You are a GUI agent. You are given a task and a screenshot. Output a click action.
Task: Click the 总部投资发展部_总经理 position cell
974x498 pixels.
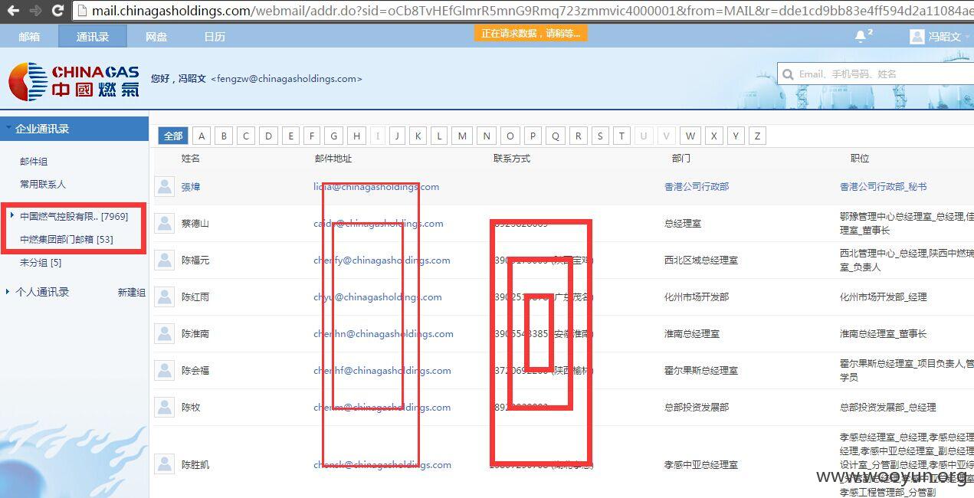[x=888, y=408]
